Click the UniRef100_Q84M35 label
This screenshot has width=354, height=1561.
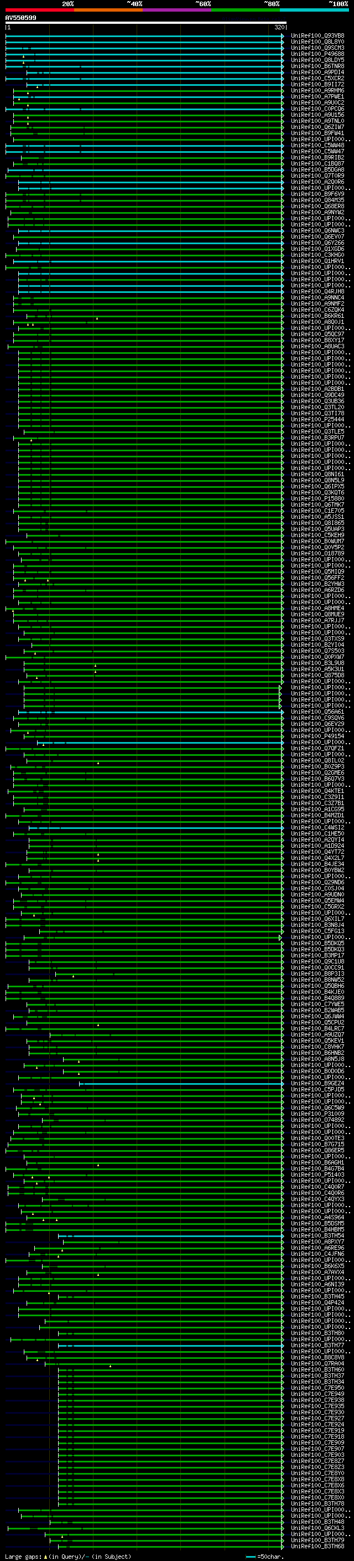click(x=317, y=200)
